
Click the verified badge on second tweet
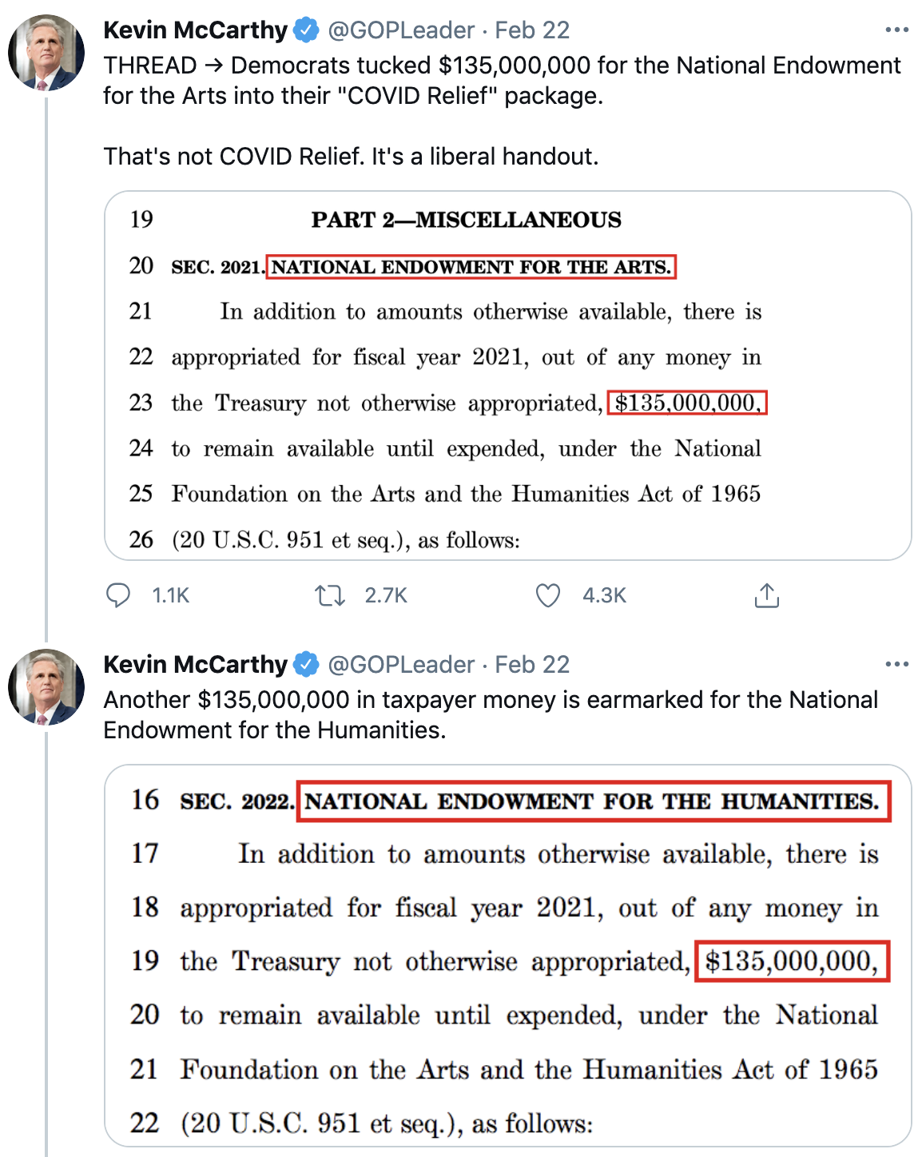pos(306,664)
